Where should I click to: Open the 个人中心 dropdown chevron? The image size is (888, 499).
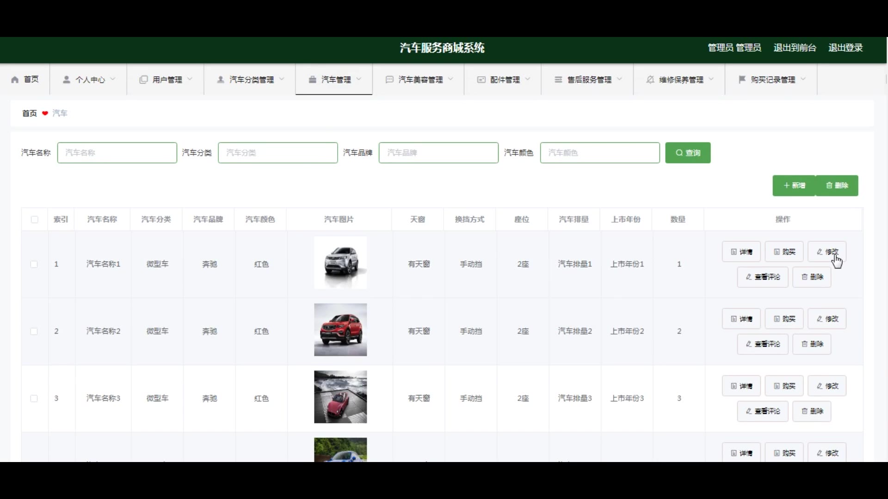(113, 79)
